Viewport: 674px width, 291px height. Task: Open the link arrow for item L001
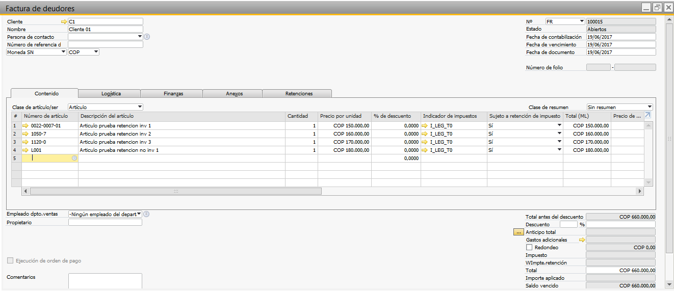26,150
